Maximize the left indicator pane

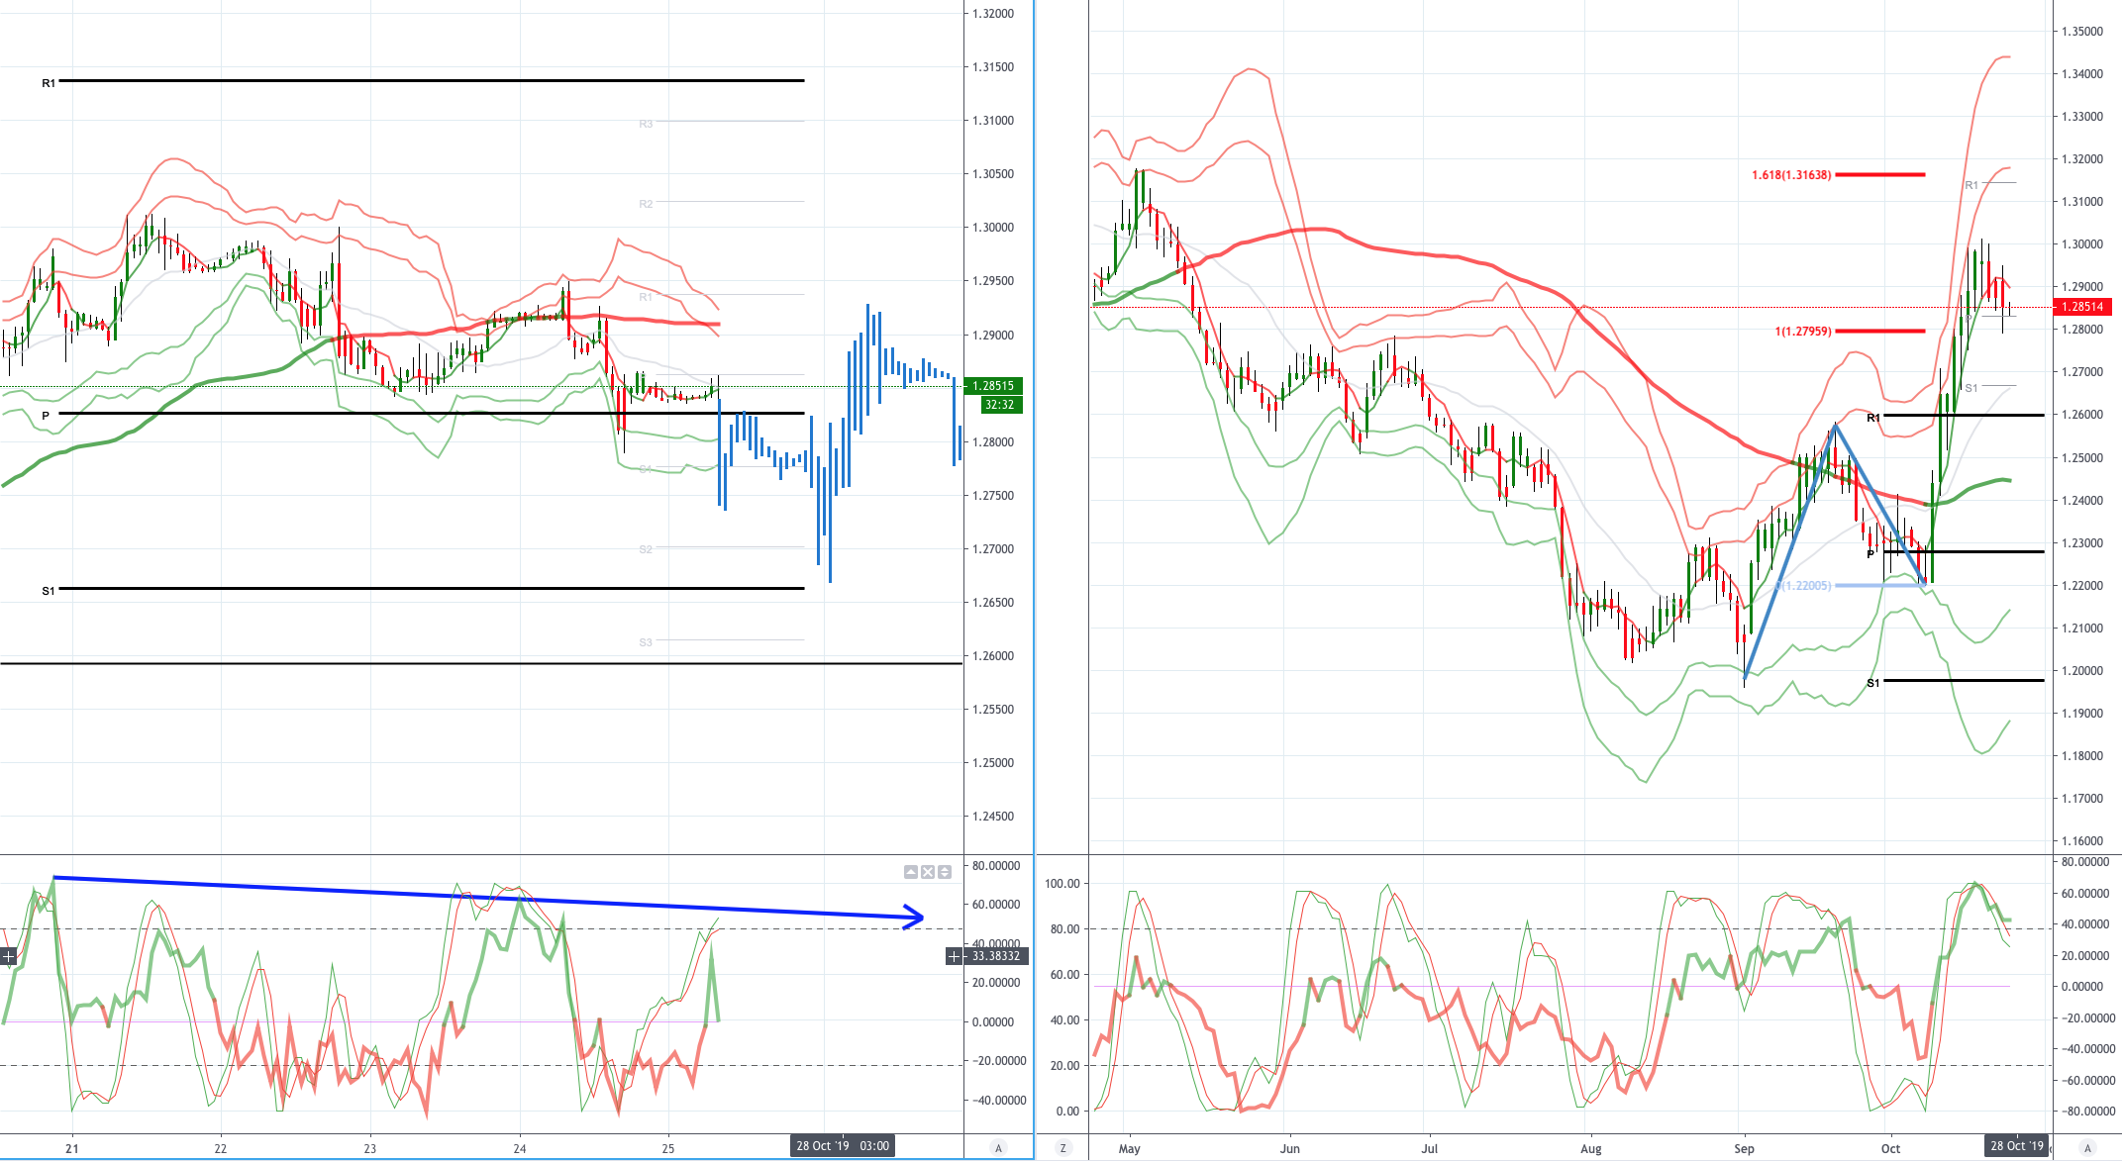[x=945, y=872]
